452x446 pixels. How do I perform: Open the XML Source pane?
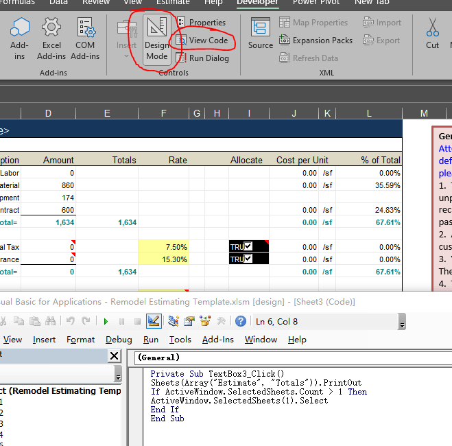(261, 33)
